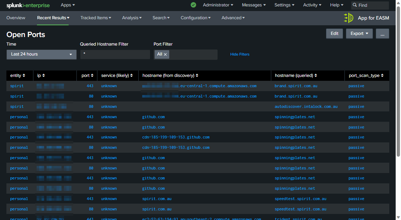Open the Recent Results menu
The width and height of the screenshot is (401, 220).
pyautogui.click(x=53, y=18)
